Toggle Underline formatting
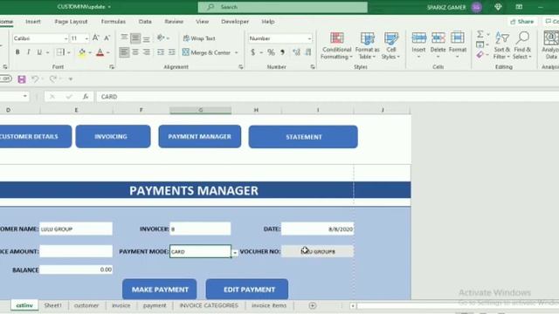The height and width of the screenshot is (314, 559). pos(39,52)
